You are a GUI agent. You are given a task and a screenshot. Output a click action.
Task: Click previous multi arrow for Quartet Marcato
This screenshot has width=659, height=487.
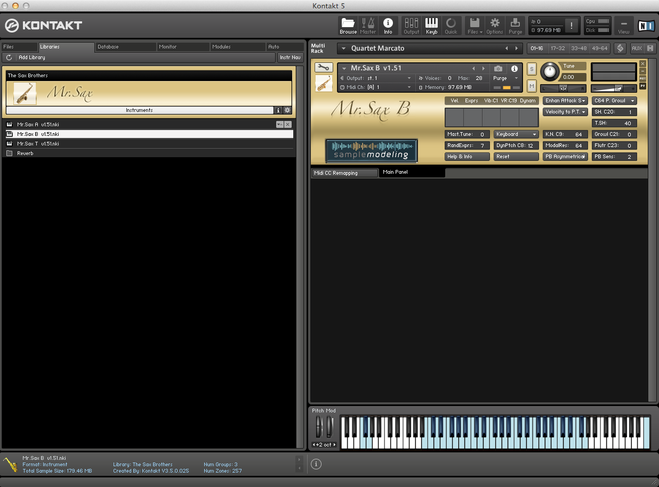pos(507,48)
